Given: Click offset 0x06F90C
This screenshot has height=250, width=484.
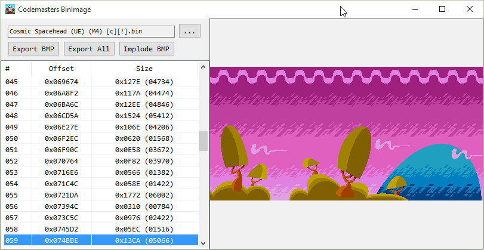Looking at the screenshot, I should [61, 150].
